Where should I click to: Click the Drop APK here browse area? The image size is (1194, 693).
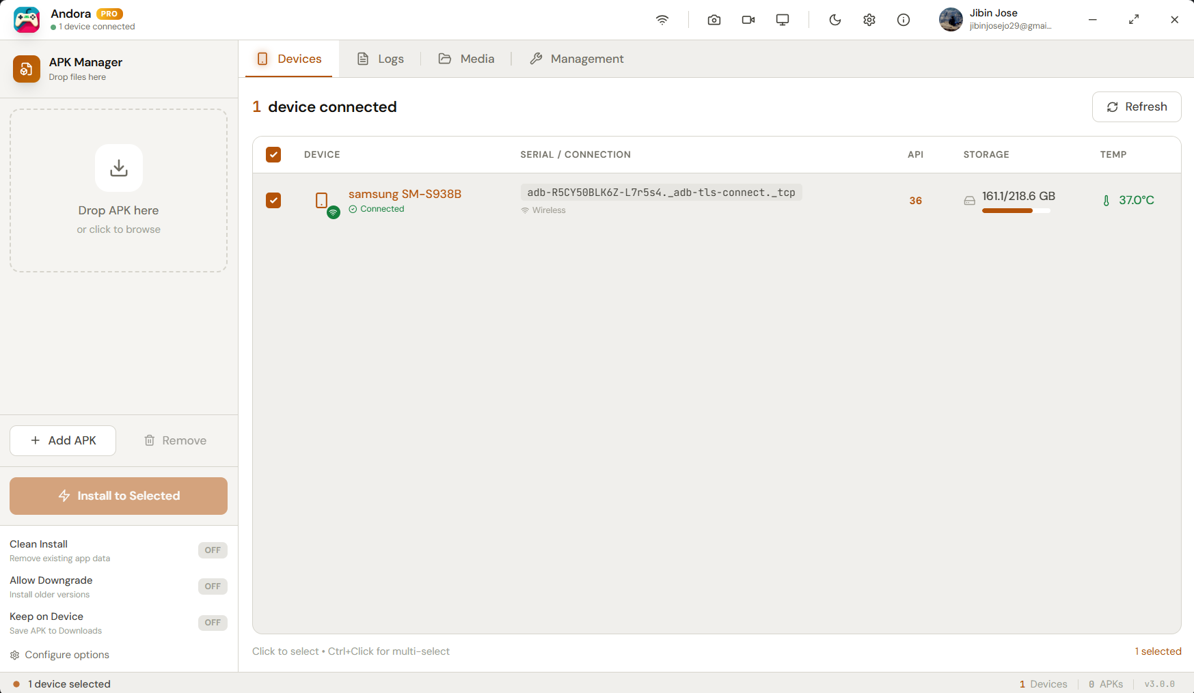[x=119, y=190]
